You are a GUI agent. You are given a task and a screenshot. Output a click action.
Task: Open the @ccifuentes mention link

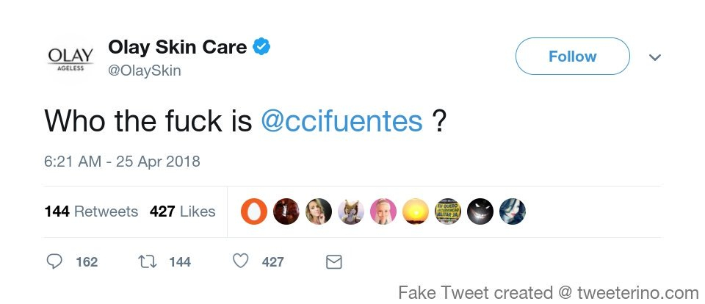pyautogui.click(x=341, y=121)
